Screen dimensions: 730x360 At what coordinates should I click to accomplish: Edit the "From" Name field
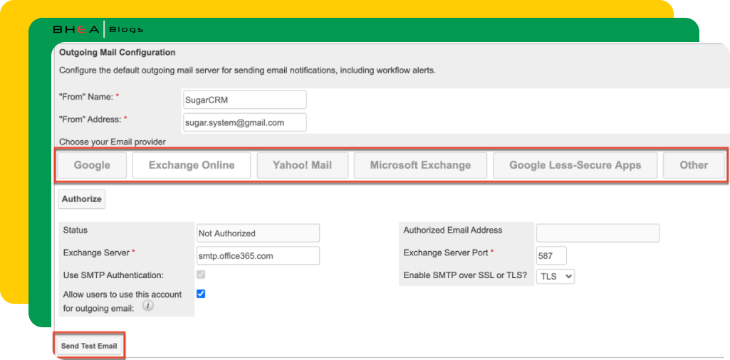(x=245, y=100)
